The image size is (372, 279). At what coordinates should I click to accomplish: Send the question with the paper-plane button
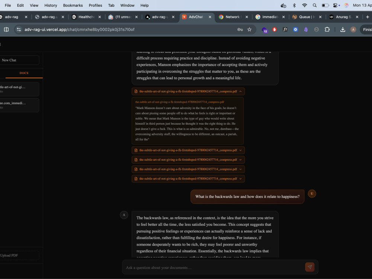(x=310, y=267)
